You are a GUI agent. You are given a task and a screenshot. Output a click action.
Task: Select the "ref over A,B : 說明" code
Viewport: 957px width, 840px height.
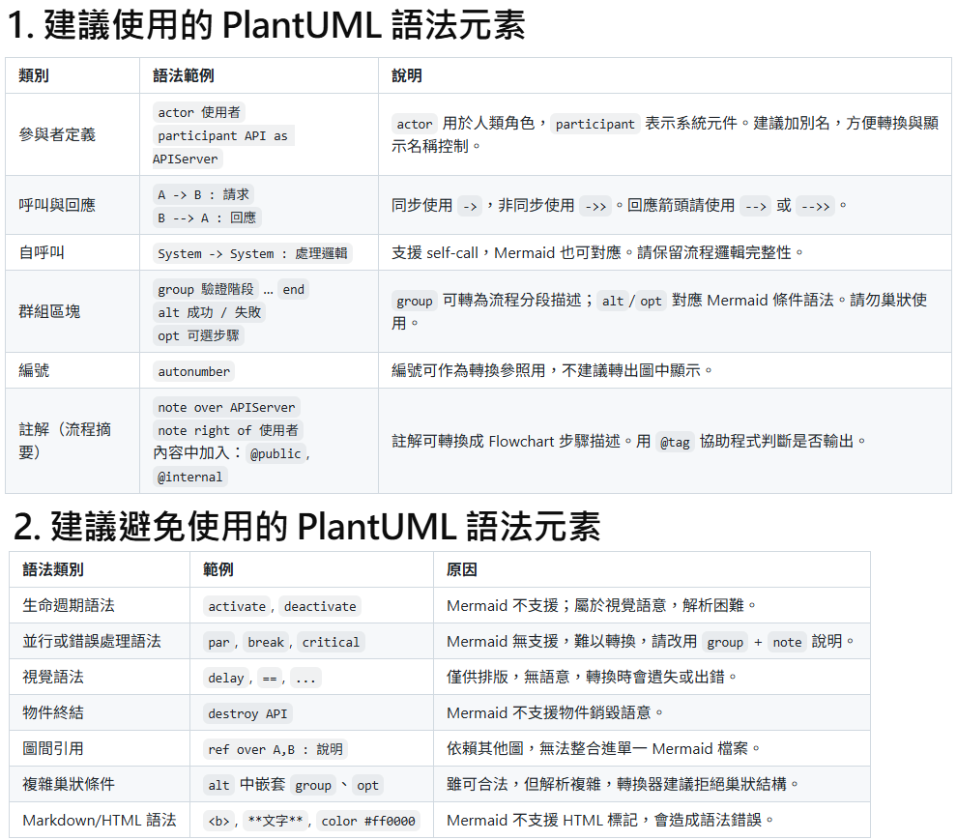(275, 749)
